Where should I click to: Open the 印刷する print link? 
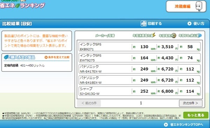pos(151,23)
